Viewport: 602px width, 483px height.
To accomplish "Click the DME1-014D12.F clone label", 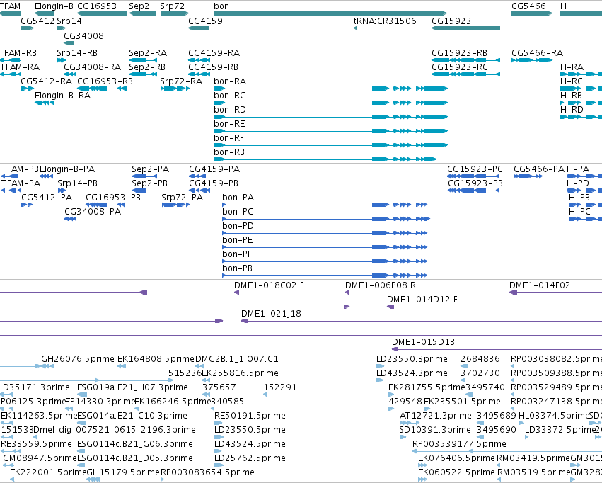I will coord(422,300).
